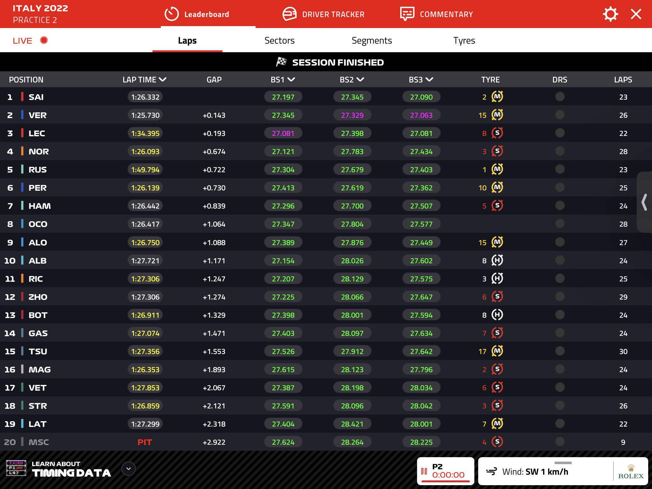Click the Driver Tracker helmet icon
Image resolution: width=652 pixels, height=489 pixels.
[x=289, y=14]
